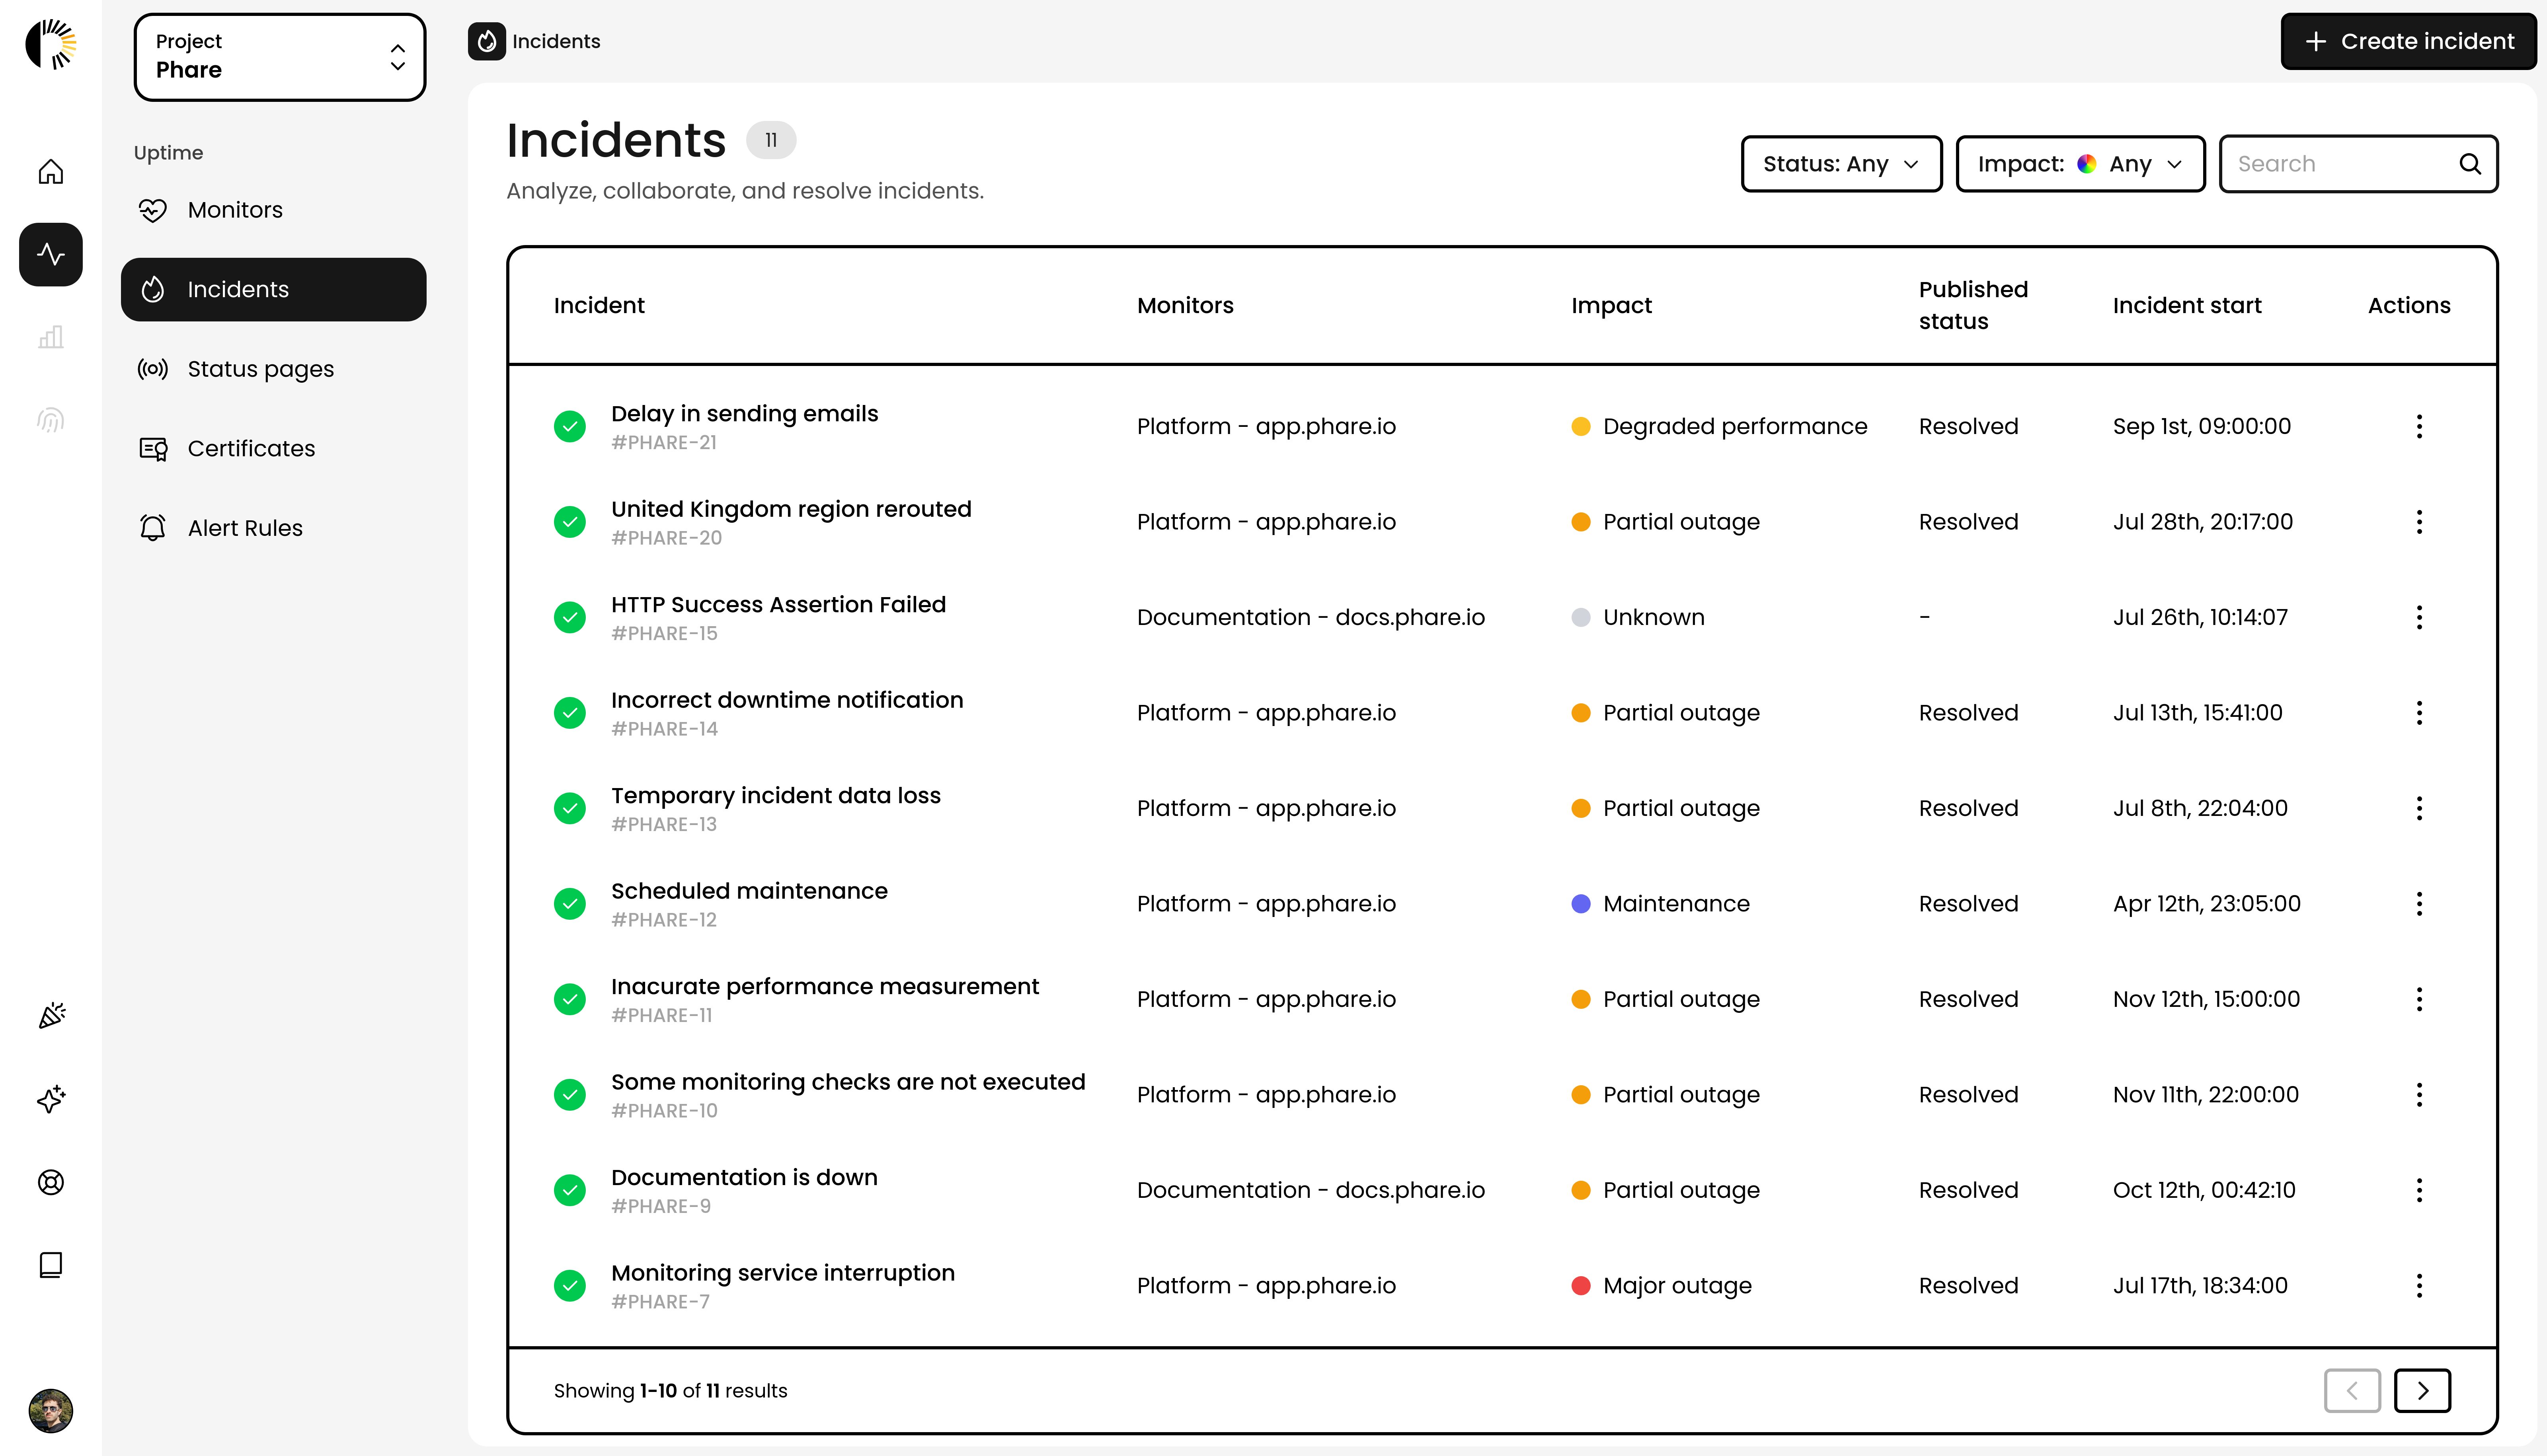Screen dimensions: 2547x1456
Task: Open the Status: Any filter dropdown
Action: pyautogui.click(x=1841, y=164)
